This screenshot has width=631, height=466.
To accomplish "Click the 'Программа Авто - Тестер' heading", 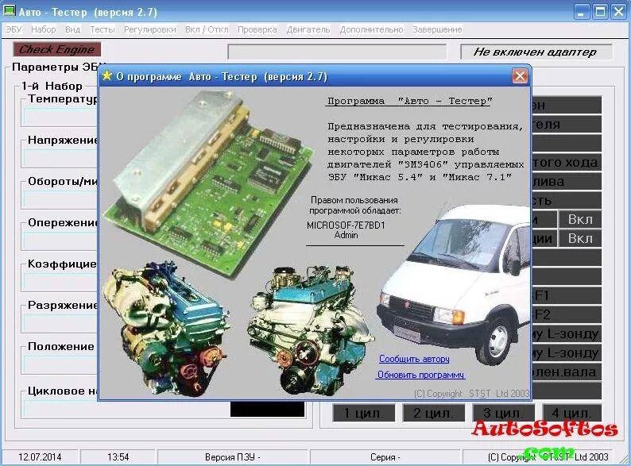I will click(409, 101).
